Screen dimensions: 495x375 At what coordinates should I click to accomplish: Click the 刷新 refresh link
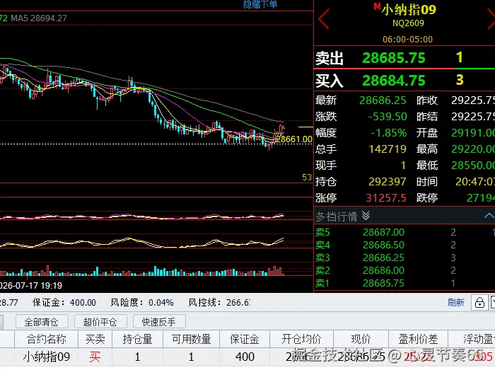coord(456,303)
